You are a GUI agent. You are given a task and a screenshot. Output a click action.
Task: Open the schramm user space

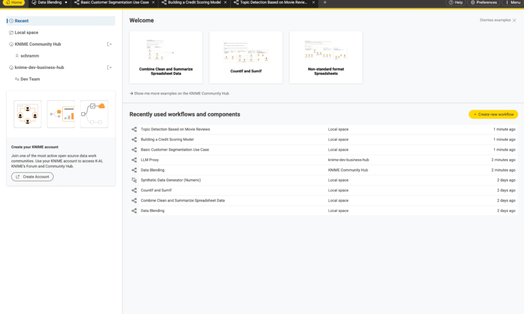click(29, 56)
